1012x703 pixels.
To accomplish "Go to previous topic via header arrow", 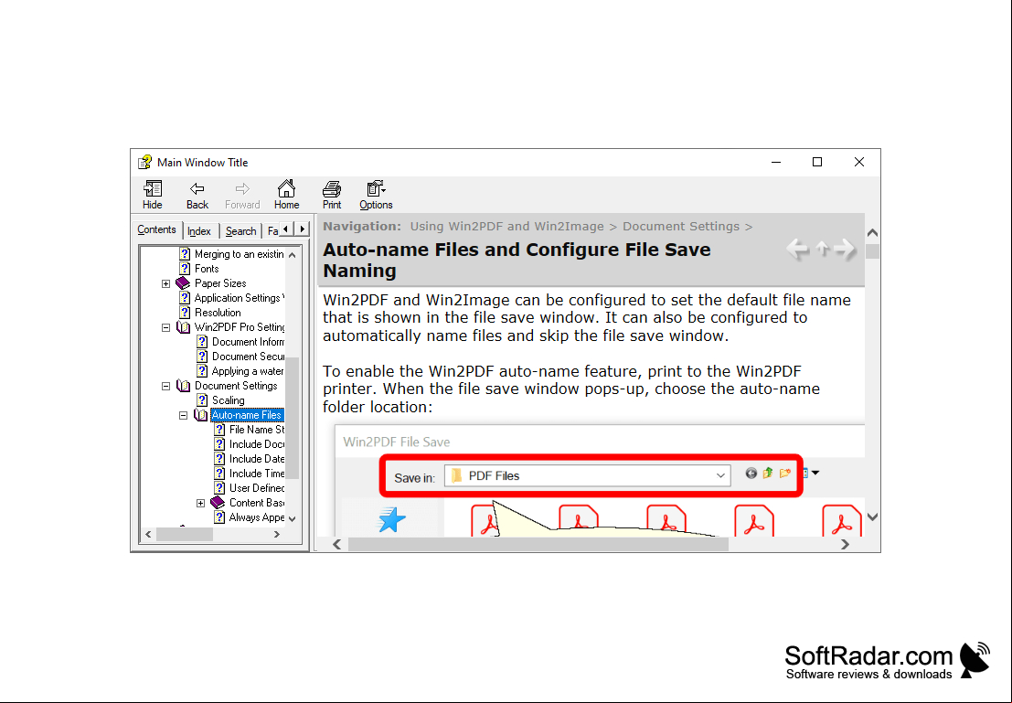I will coord(798,249).
